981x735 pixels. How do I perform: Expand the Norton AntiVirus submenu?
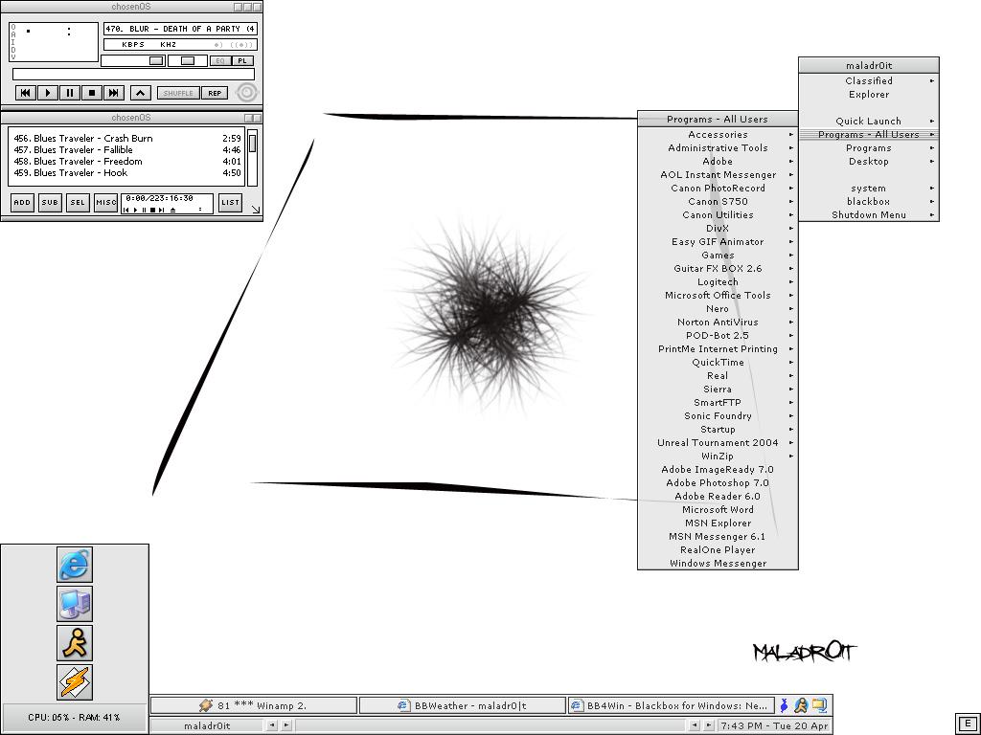[718, 322]
